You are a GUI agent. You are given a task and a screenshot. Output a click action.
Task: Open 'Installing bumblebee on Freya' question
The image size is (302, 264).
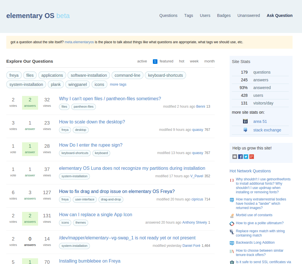click(x=90, y=261)
